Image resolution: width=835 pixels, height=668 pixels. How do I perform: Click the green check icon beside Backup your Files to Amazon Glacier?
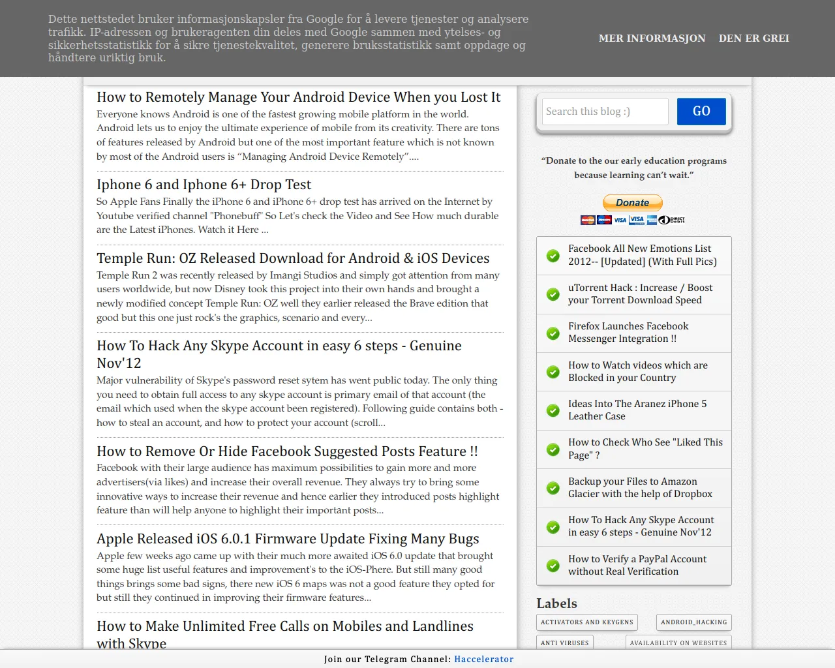pyautogui.click(x=553, y=488)
